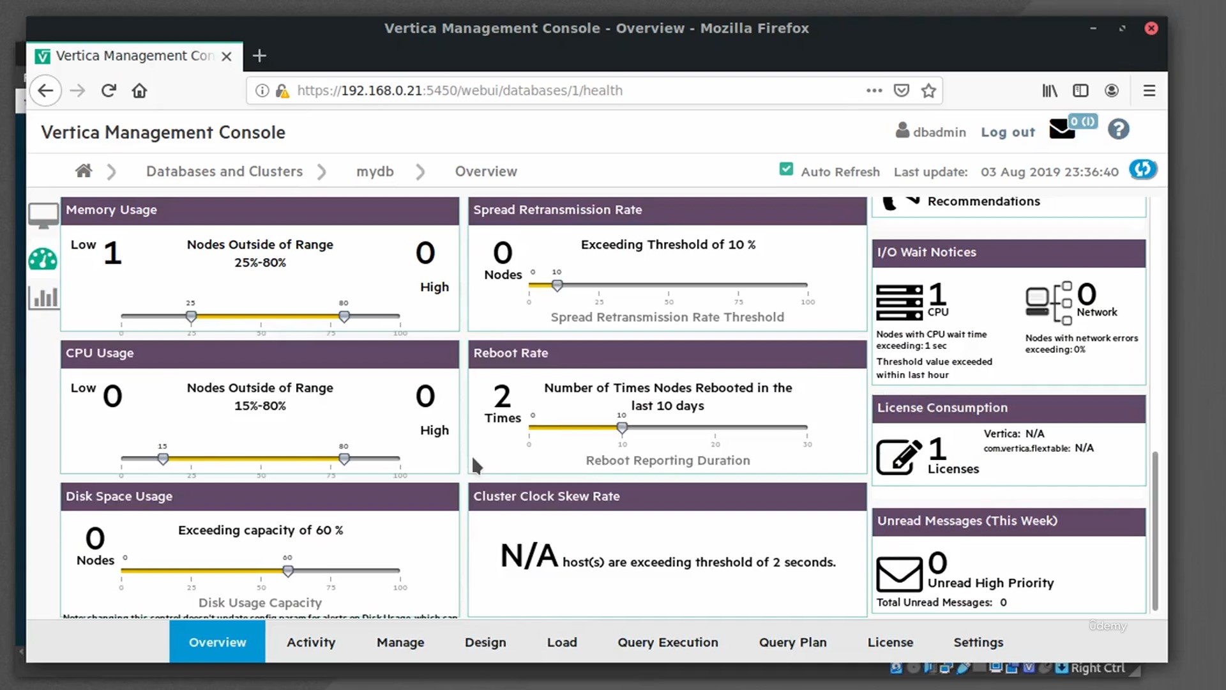Image resolution: width=1226 pixels, height=690 pixels.
Task: Click the Licenses count label
Action: pos(953,468)
